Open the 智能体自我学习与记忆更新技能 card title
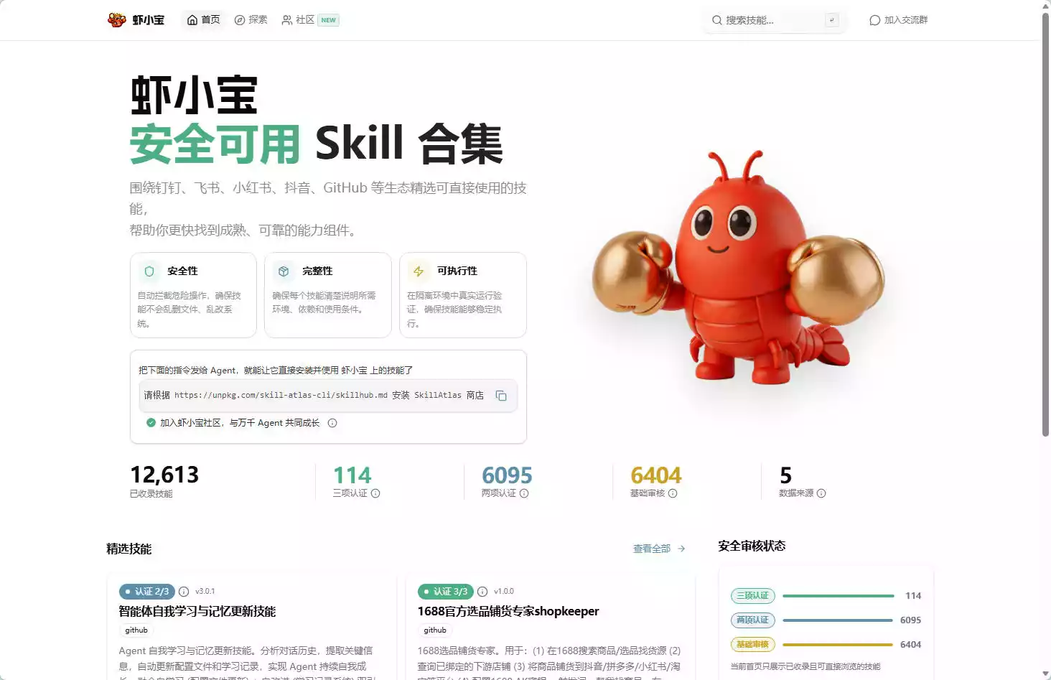The image size is (1051, 680). (x=197, y=612)
